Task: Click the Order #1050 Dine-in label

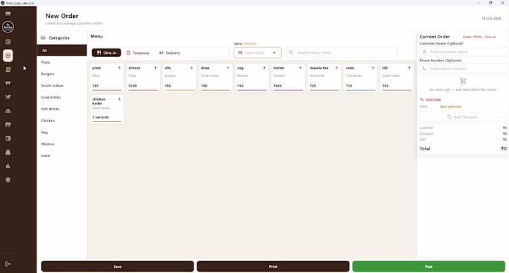Action: click(479, 37)
